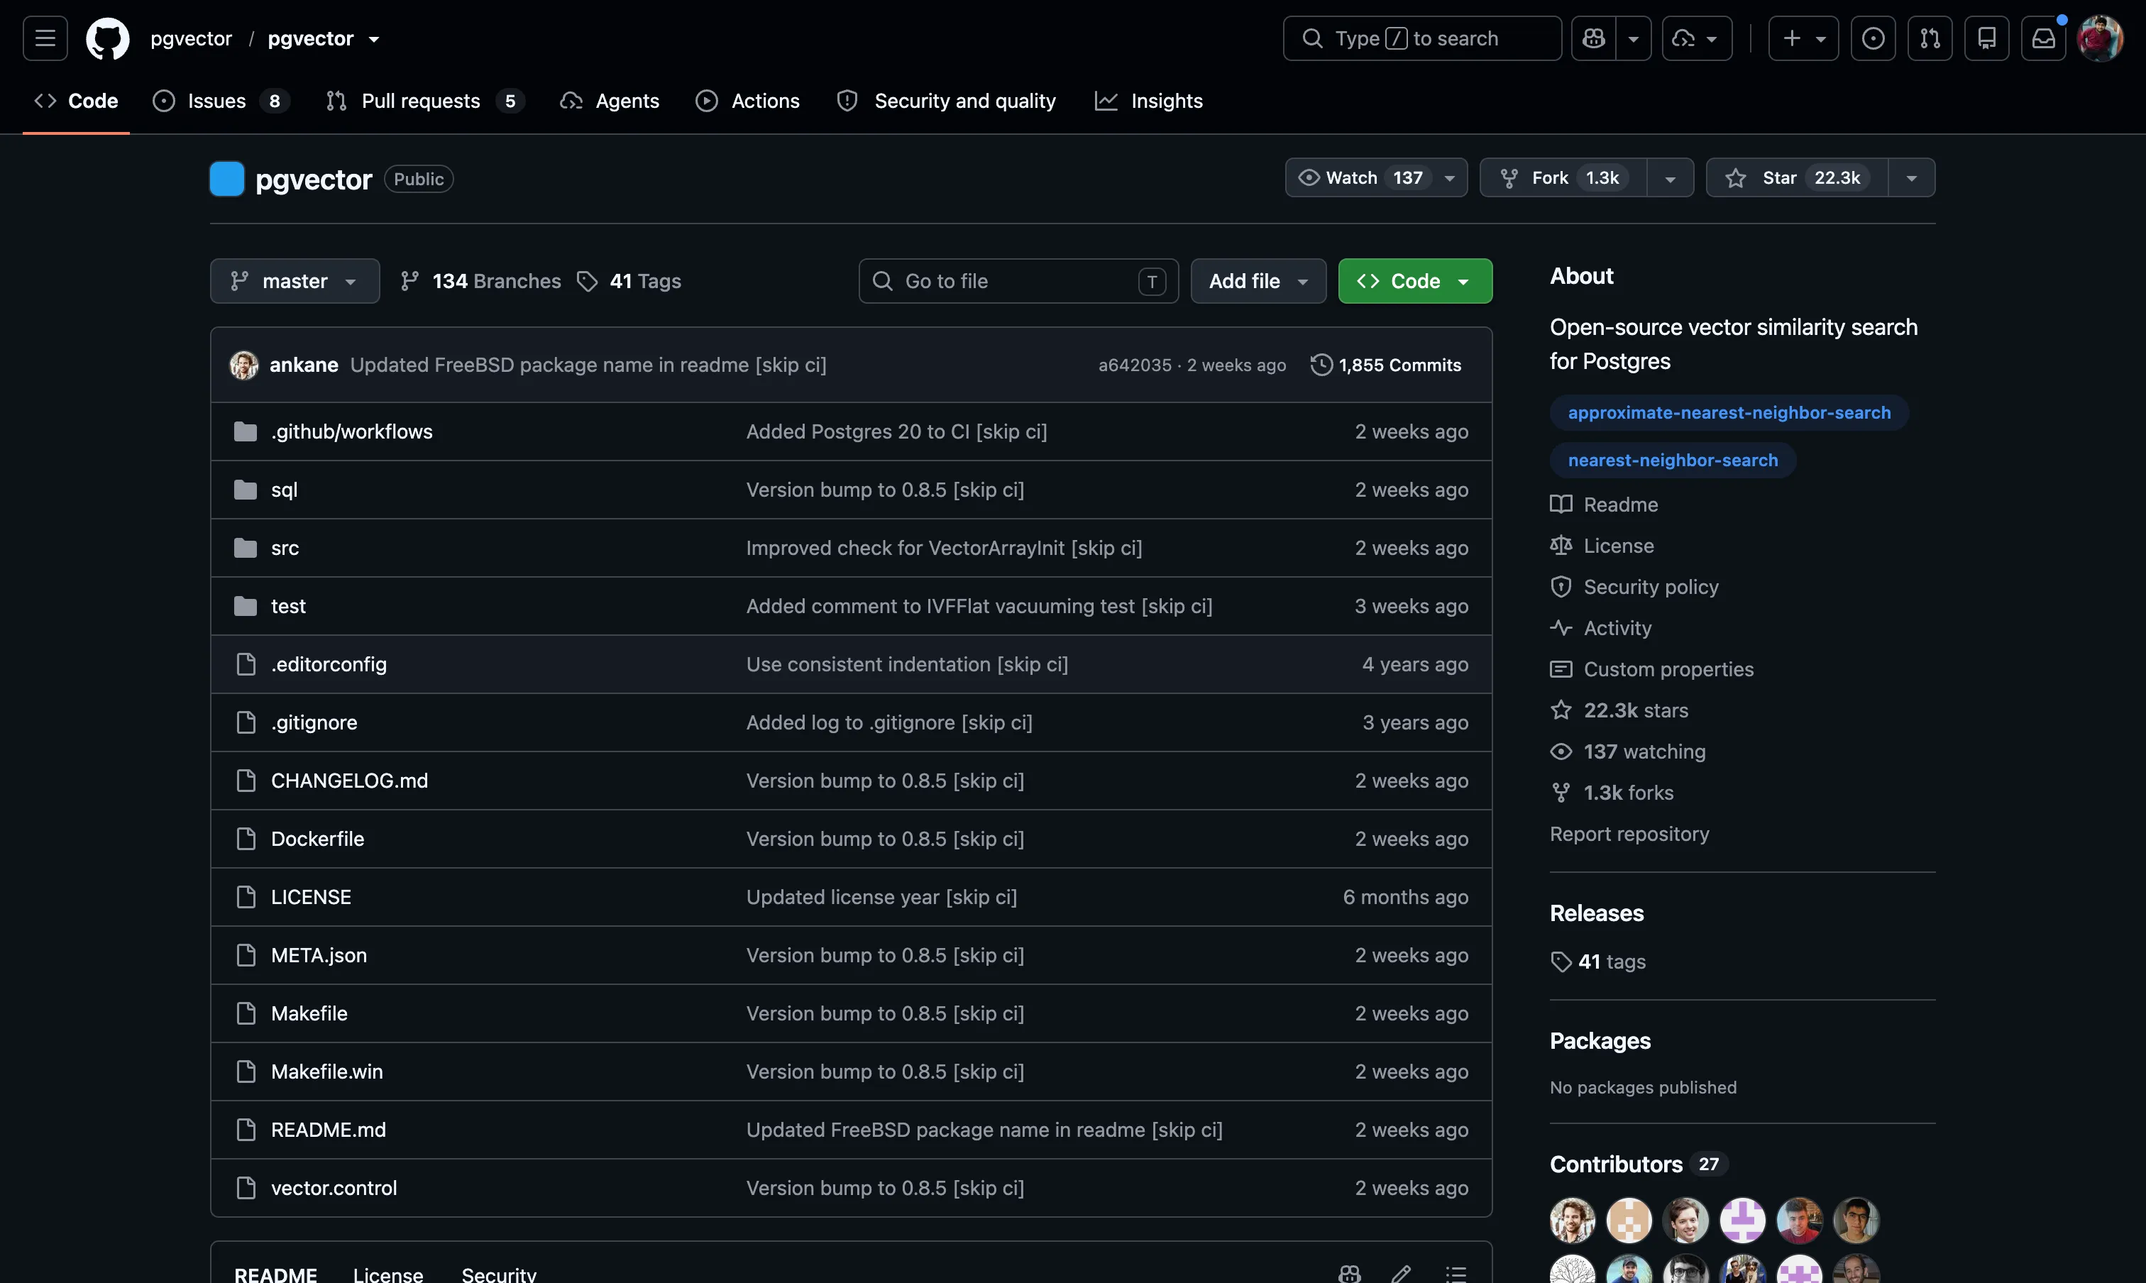Open the Insights tab
Viewport: 2146px width, 1283px height.
[x=1148, y=101]
